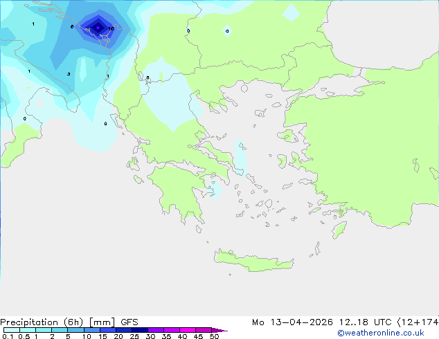Image resolution: width=439 pixels, height=339 pixels.
Task: Click the "50" legend scale label
Action: [214, 336]
